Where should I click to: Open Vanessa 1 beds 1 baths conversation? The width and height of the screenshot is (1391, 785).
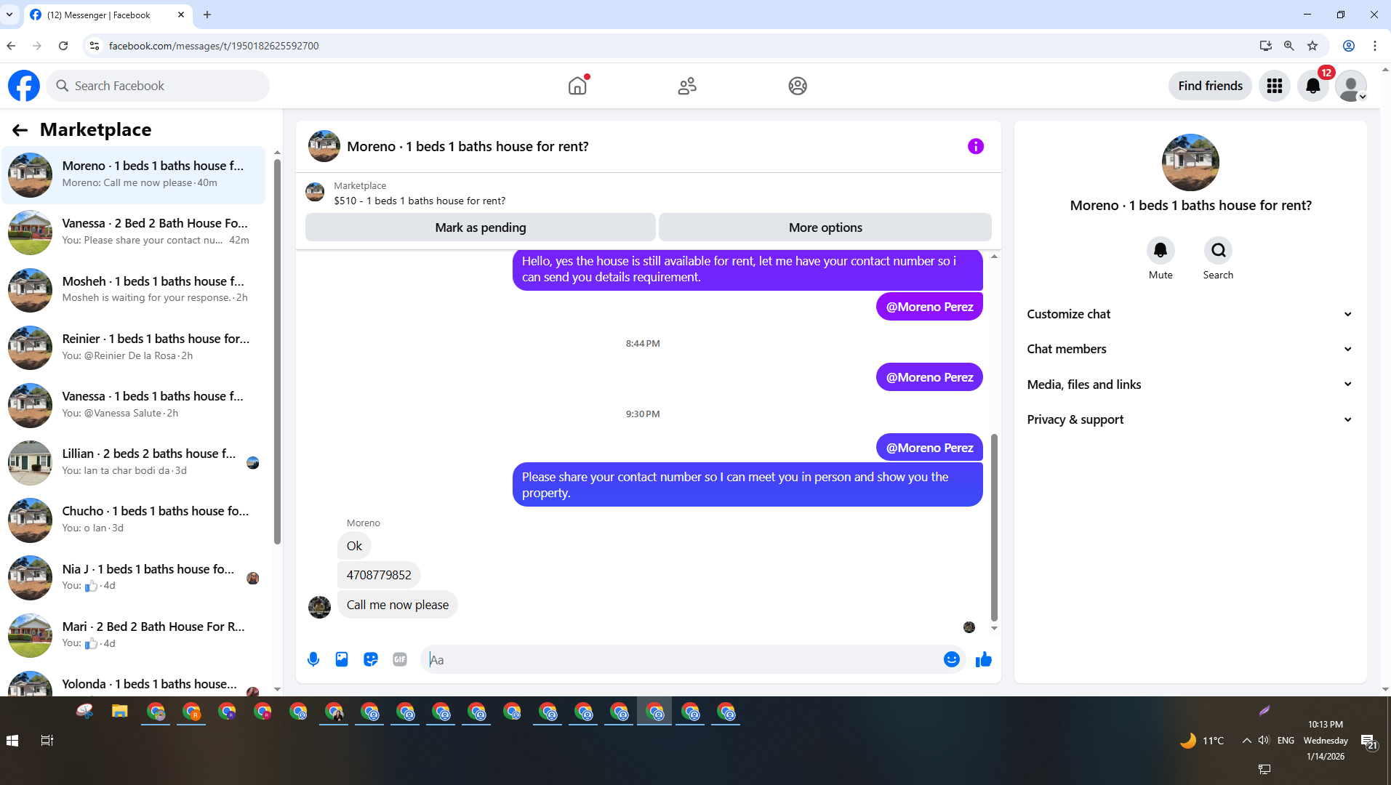click(135, 405)
